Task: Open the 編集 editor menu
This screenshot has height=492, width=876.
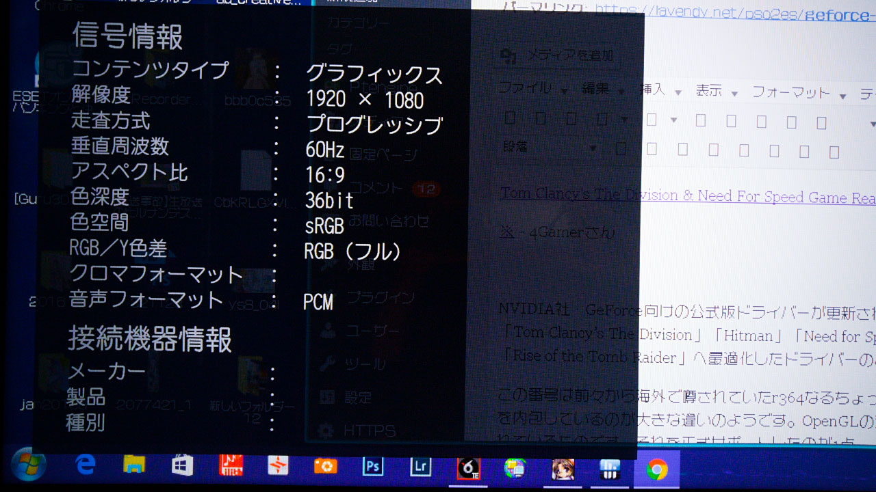Action: [x=602, y=90]
